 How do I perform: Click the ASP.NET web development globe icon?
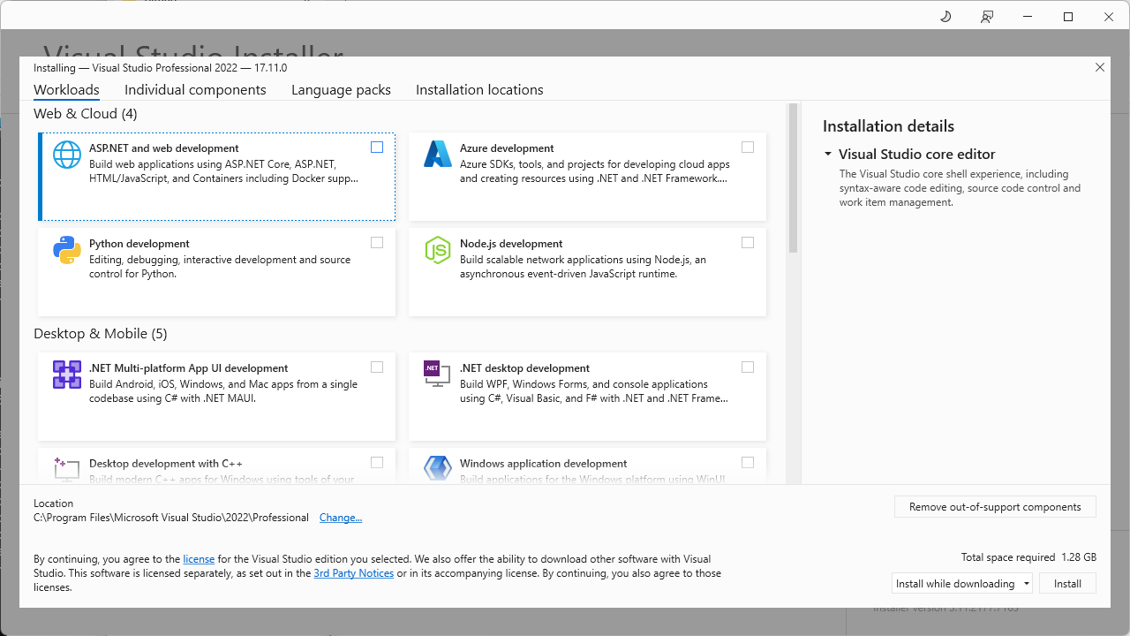point(67,155)
